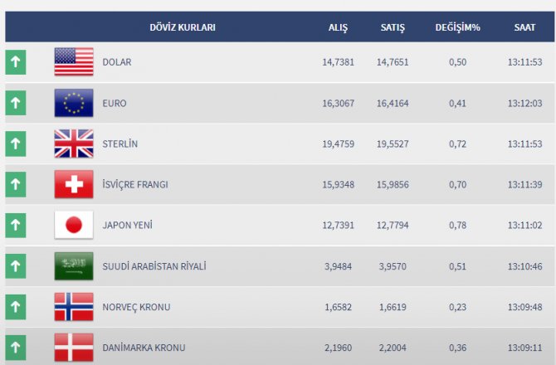The width and height of the screenshot is (556, 365).
Task: Click the European Union flag icon
Action: pyautogui.click(x=74, y=103)
